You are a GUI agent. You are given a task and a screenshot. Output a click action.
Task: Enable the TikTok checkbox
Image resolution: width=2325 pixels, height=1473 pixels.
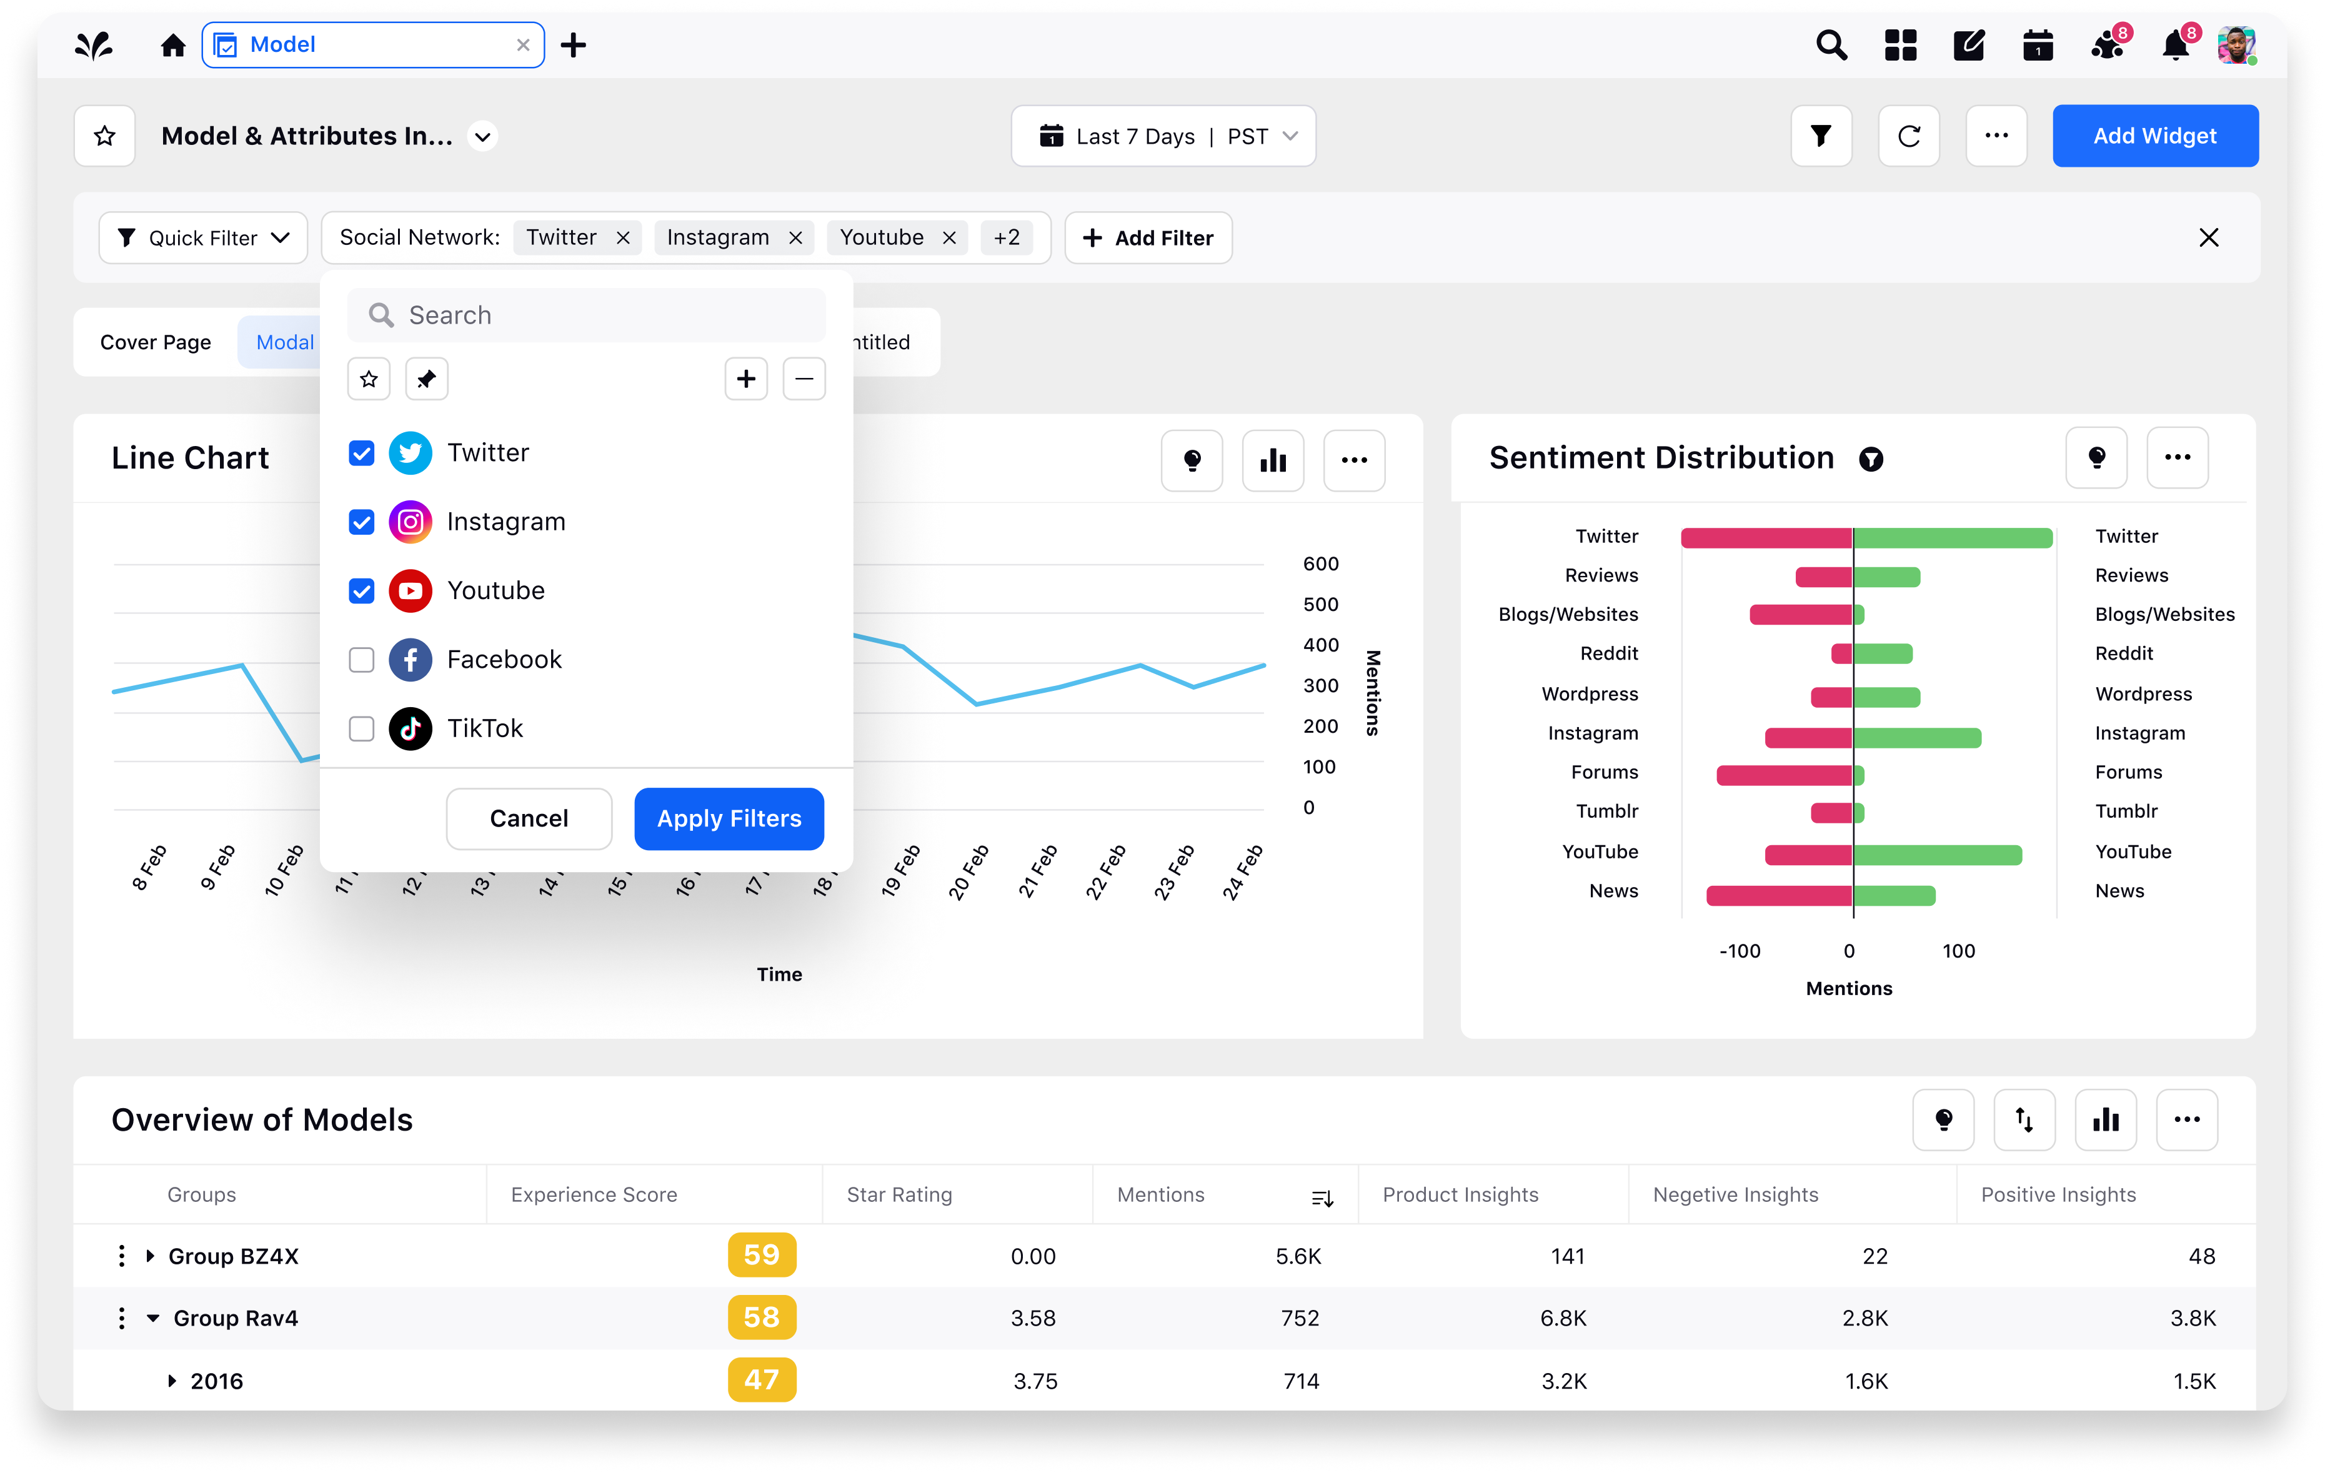pos(361,729)
